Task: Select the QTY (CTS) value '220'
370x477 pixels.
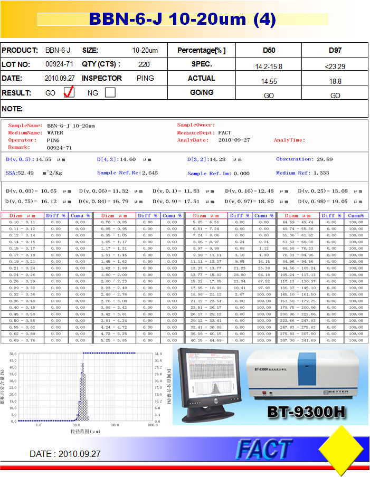Action: pos(144,64)
